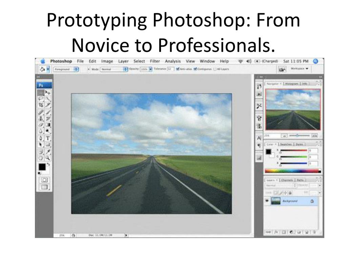Select the Move tool
This screenshot has height=260, width=347.
pos(47,92)
